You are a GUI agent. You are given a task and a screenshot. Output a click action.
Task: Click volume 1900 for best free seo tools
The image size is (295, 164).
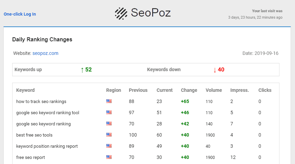(210, 135)
